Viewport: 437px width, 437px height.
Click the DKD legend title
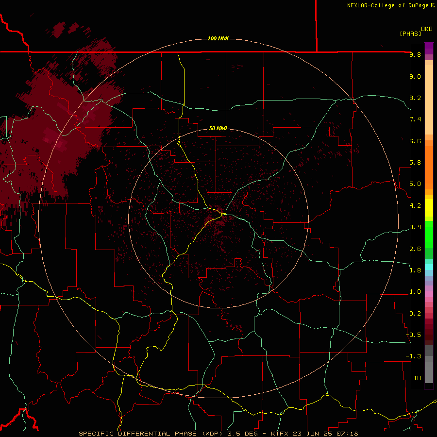coord(426,29)
